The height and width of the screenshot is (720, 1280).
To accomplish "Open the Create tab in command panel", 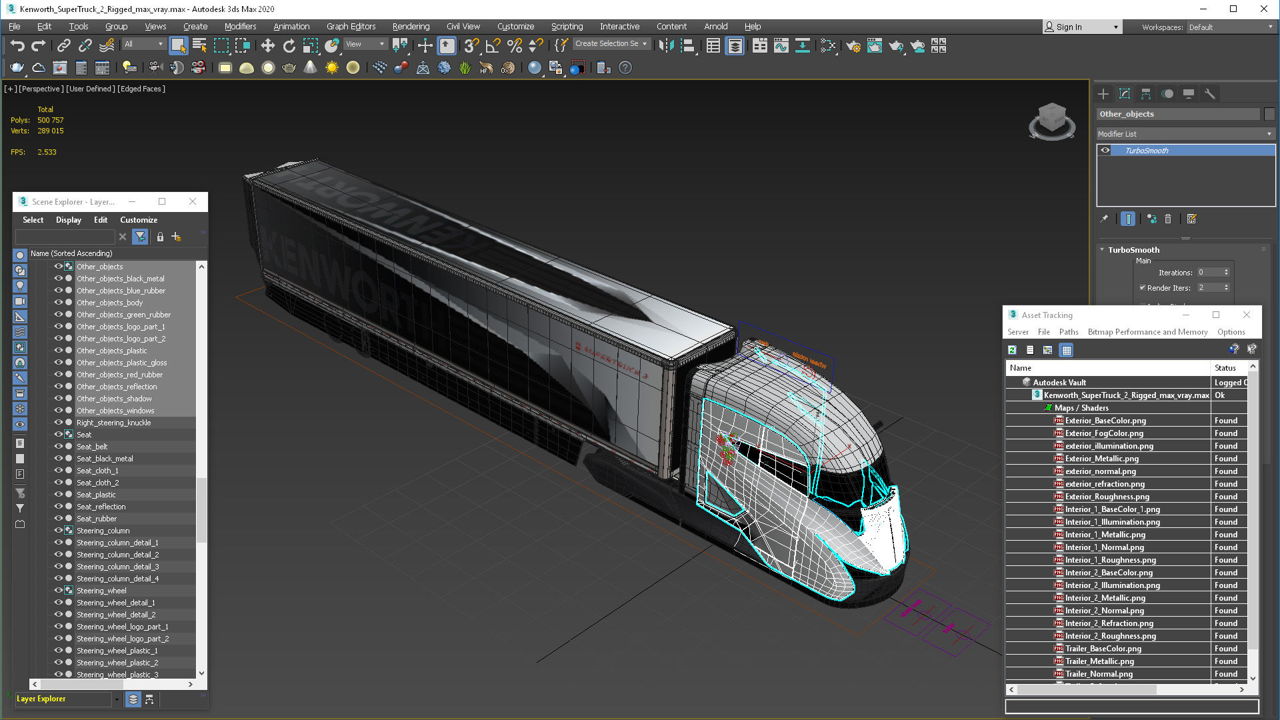I will pyautogui.click(x=1103, y=94).
